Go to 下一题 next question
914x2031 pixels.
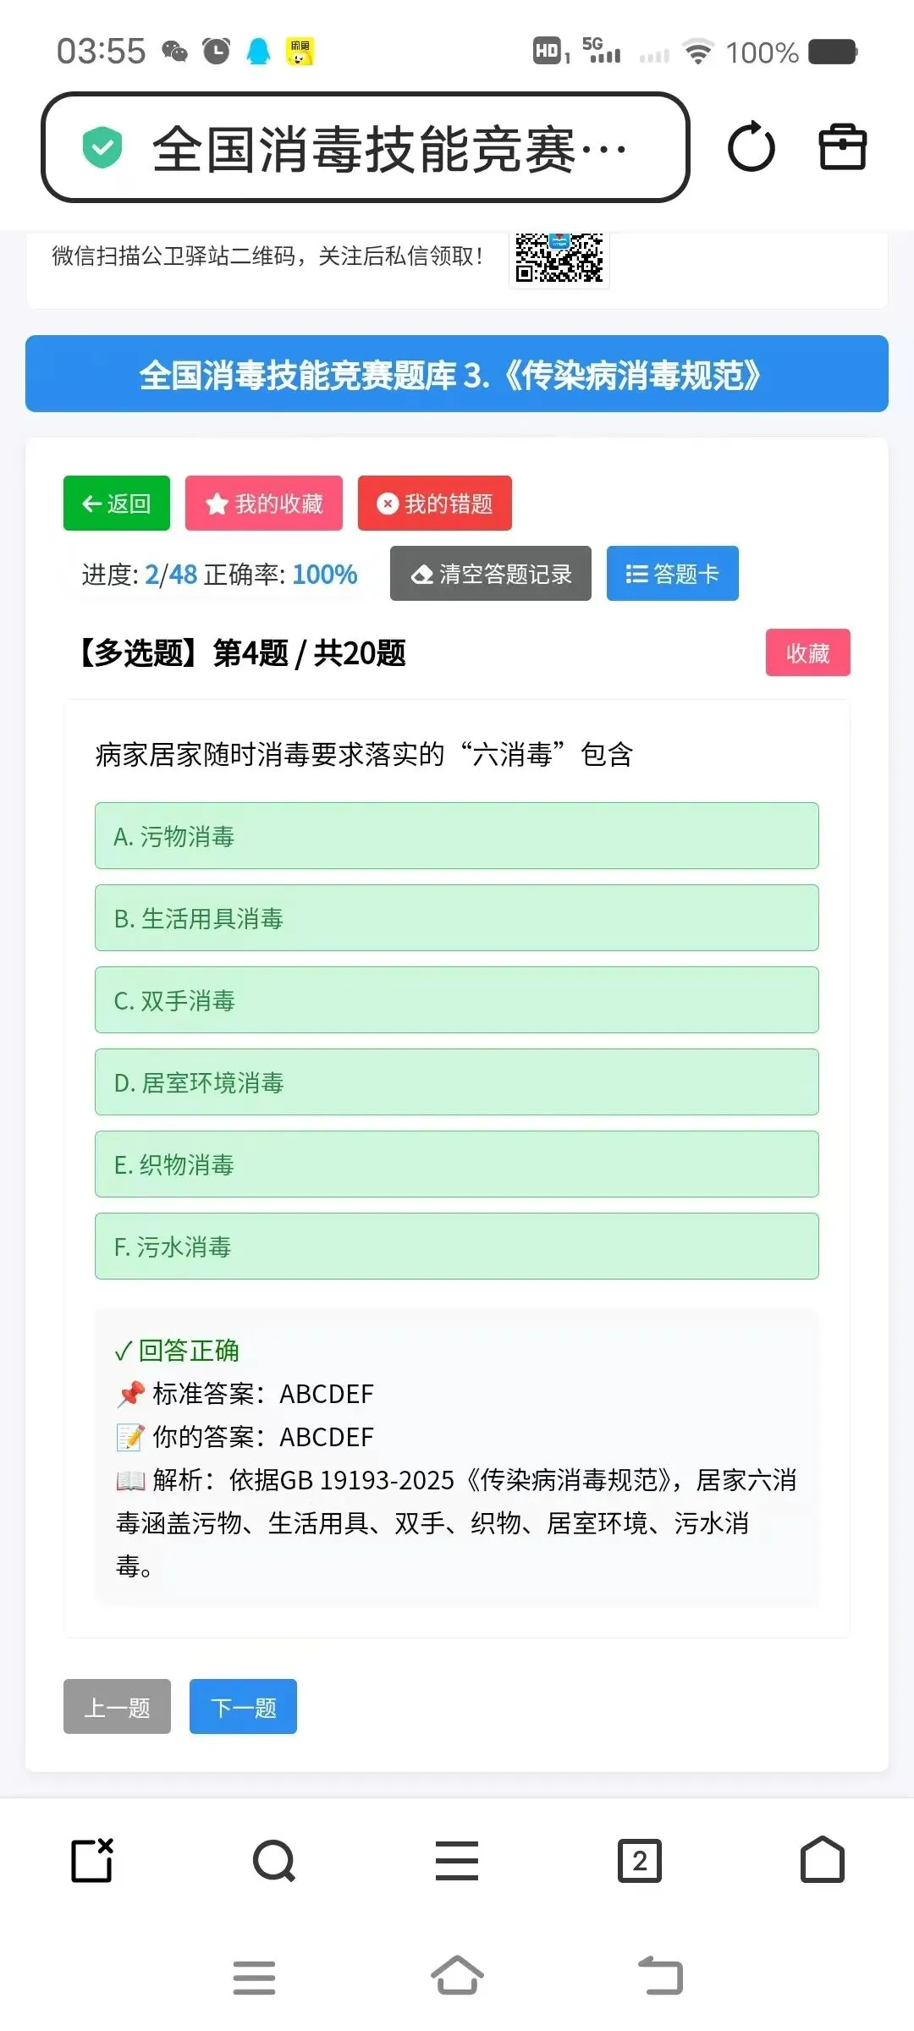(243, 1707)
